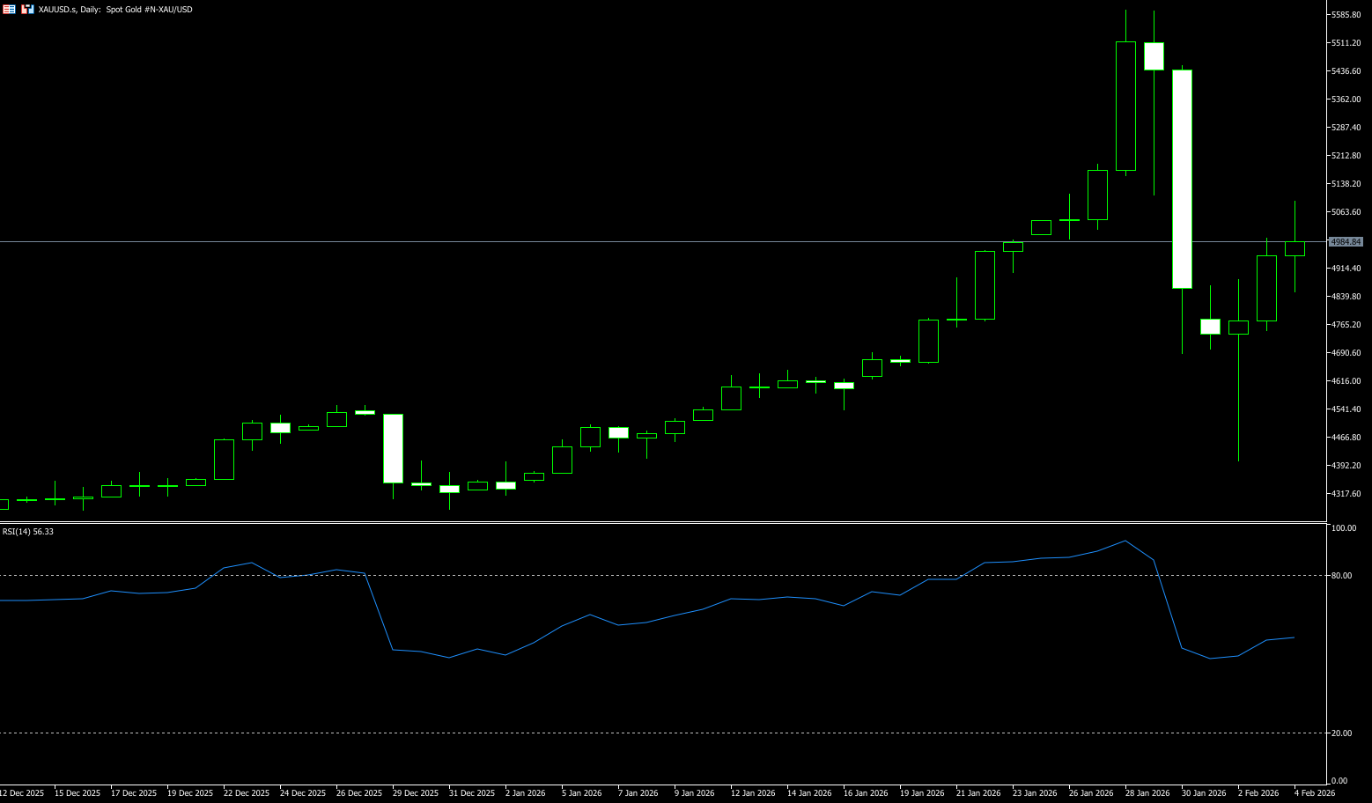Click the 12 Jan 2026 date label
This screenshot has height=803, width=1372.
coord(753,793)
